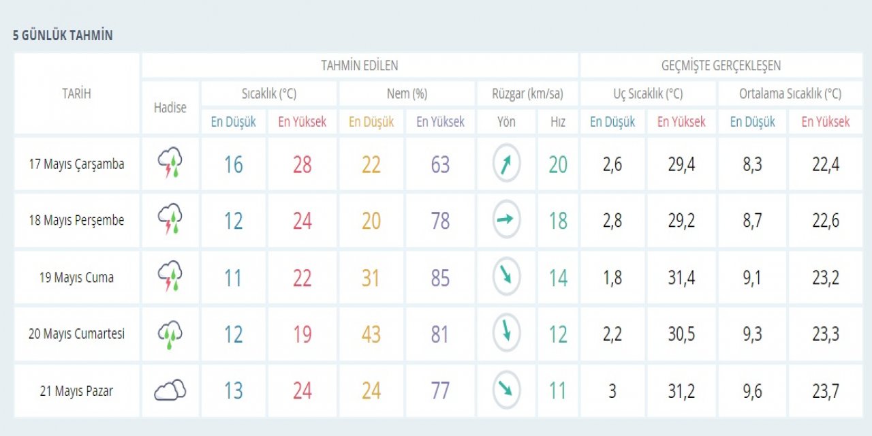Screen dimensions: 872x436
Task: Click the thunderstorm icon for 17 Mayıs Çarşamba
Action: tap(170, 164)
